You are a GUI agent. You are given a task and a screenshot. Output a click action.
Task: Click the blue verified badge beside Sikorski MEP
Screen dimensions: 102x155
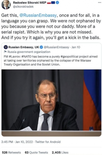57,3
